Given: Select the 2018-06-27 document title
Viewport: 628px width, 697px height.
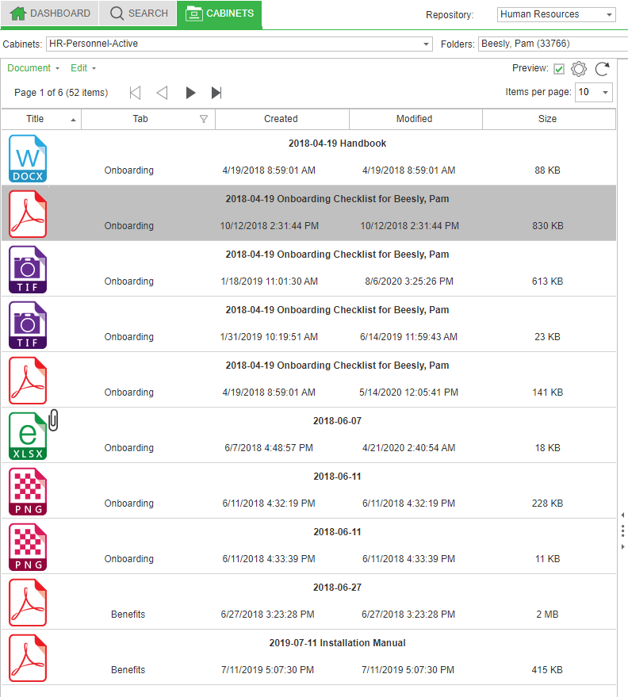Looking at the screenshot, I should point(337,588).
